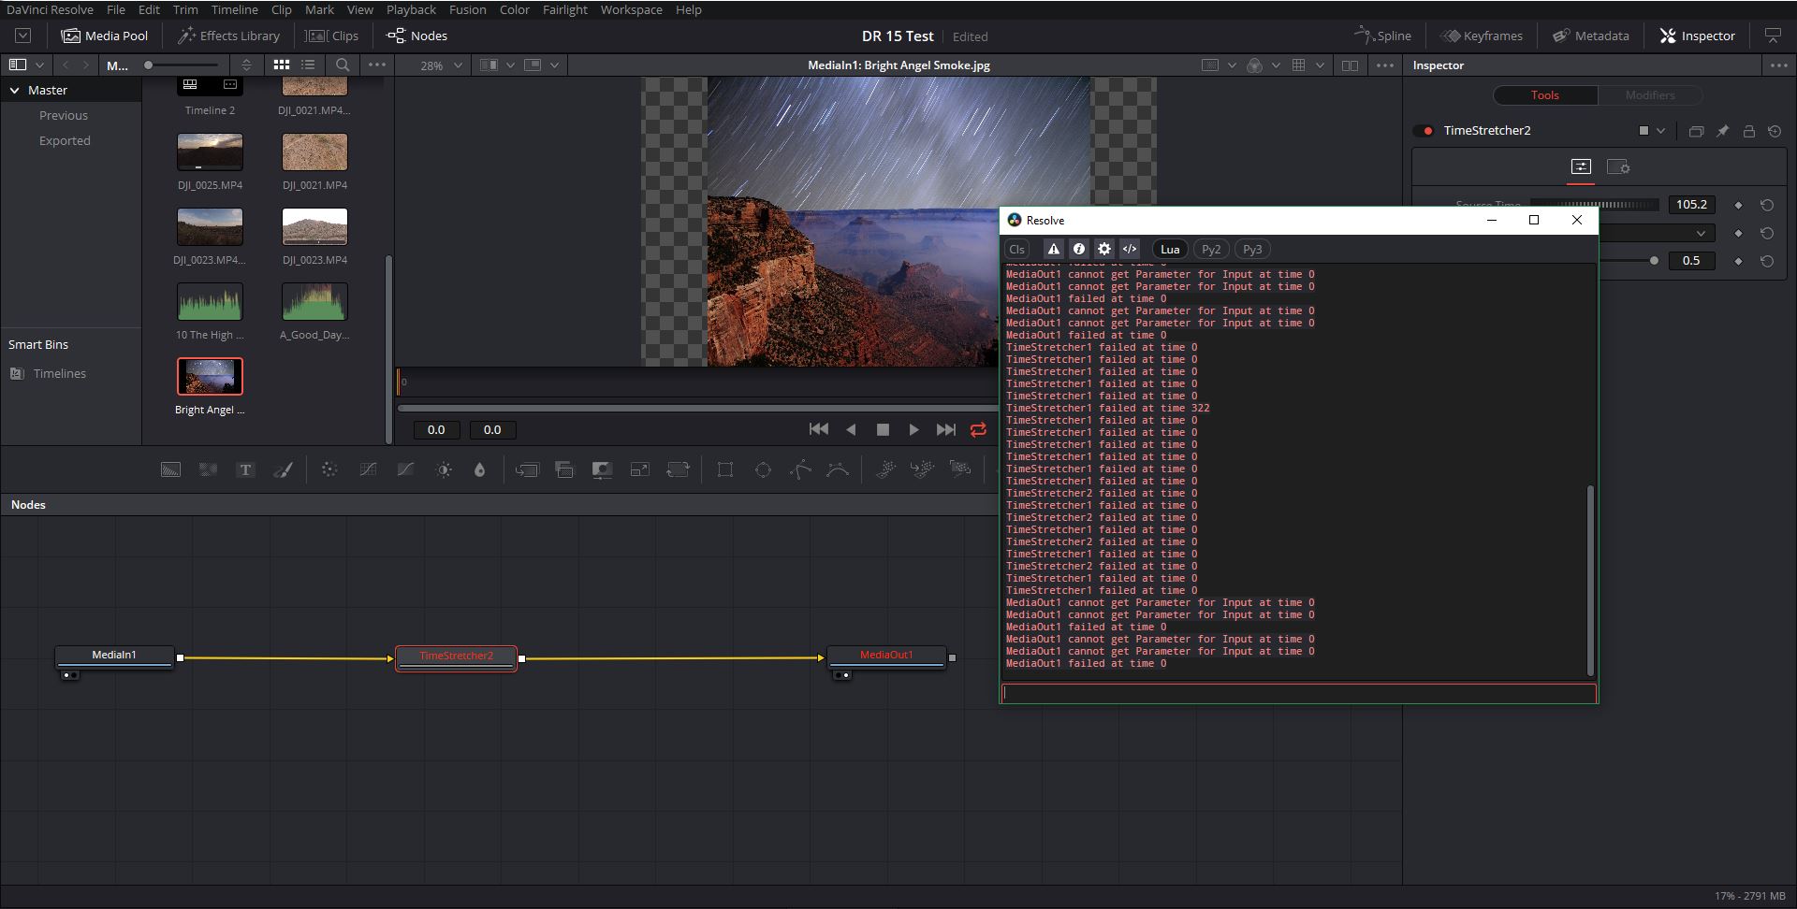This screenshot has width=1797, height=909.
Task: Adjust the Source Time slider
Action: click(1595, 205)
